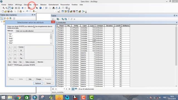
Task: Open the Edition menu
Action: coord(11,5)
